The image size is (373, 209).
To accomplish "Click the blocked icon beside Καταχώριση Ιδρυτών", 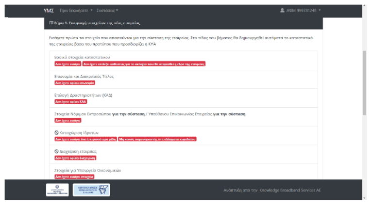I will (57, 132).
